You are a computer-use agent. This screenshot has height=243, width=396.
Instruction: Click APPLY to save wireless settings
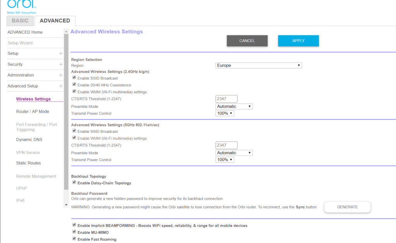coord(298,41)
